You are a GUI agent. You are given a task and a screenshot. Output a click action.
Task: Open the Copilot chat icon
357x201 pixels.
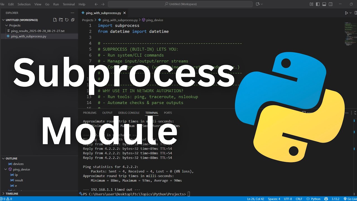(257, 4)
